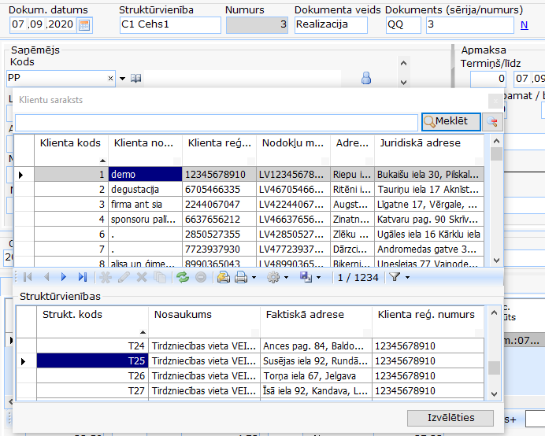Click the settings gear icon
Image resolution: width=545 pixels, height=436 pixels.
pos(273,277)
